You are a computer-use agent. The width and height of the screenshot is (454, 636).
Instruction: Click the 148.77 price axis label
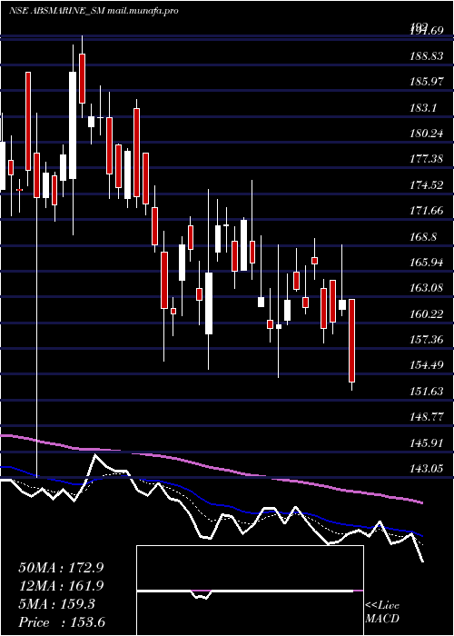pos(427,417)
